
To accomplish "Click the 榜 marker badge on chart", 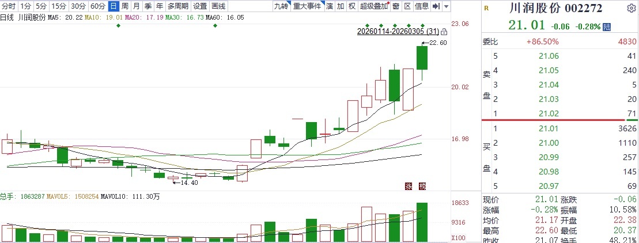I will [x=422, y=186].
